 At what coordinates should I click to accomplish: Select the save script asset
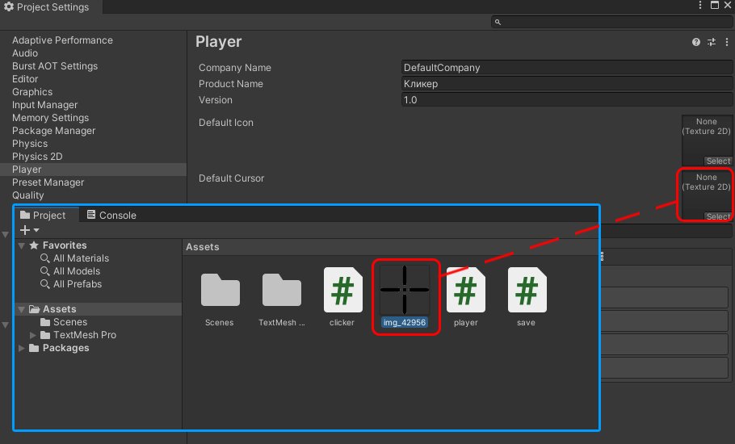click(x=527, y=291)
